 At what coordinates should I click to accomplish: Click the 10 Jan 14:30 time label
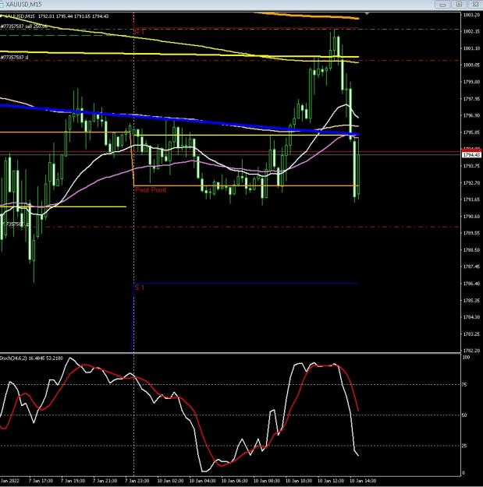[363, 481]
